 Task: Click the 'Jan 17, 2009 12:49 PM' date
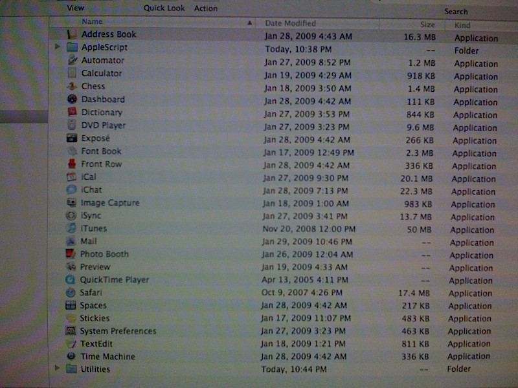pos(309,153)
